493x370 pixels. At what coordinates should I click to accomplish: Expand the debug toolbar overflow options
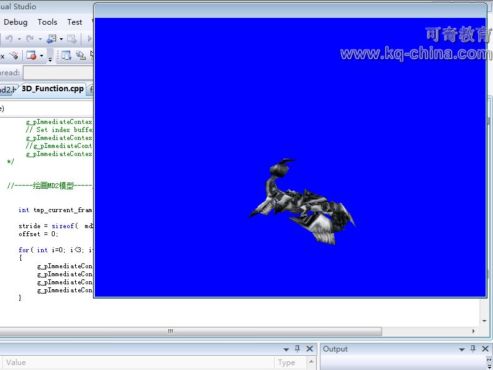[51, 57]
